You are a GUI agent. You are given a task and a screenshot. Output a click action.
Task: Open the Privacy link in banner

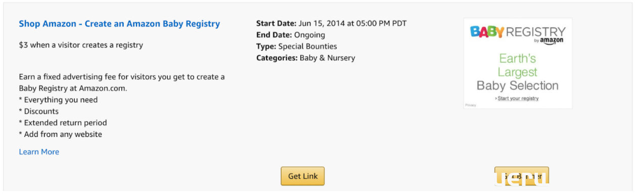click(471, 105)
